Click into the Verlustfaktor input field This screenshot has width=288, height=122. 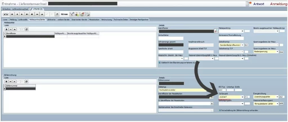click(171, 38)
